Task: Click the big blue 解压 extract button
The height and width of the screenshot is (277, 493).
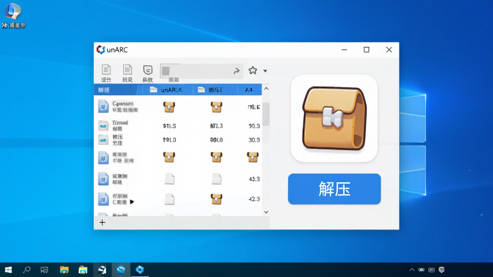Action: [334, 189]
